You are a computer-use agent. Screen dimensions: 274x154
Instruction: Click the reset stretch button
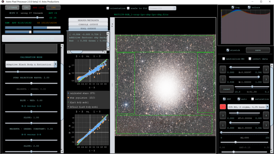pyautogui.click(x=227, y=89)
